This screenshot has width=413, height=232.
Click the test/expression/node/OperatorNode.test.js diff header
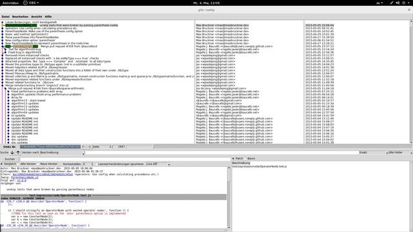(114, 195)
